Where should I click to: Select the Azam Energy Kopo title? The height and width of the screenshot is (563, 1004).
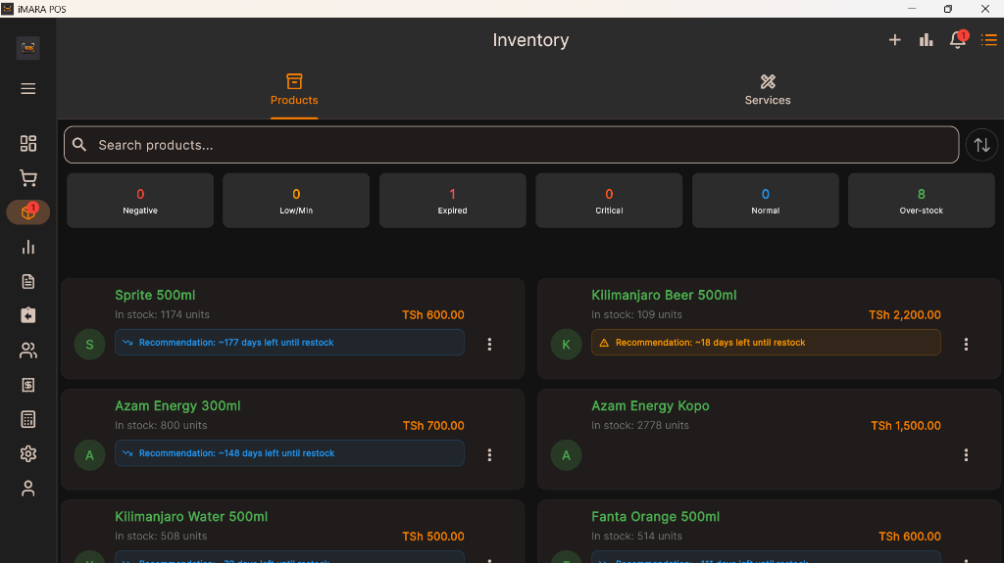[x=650, y=405]
